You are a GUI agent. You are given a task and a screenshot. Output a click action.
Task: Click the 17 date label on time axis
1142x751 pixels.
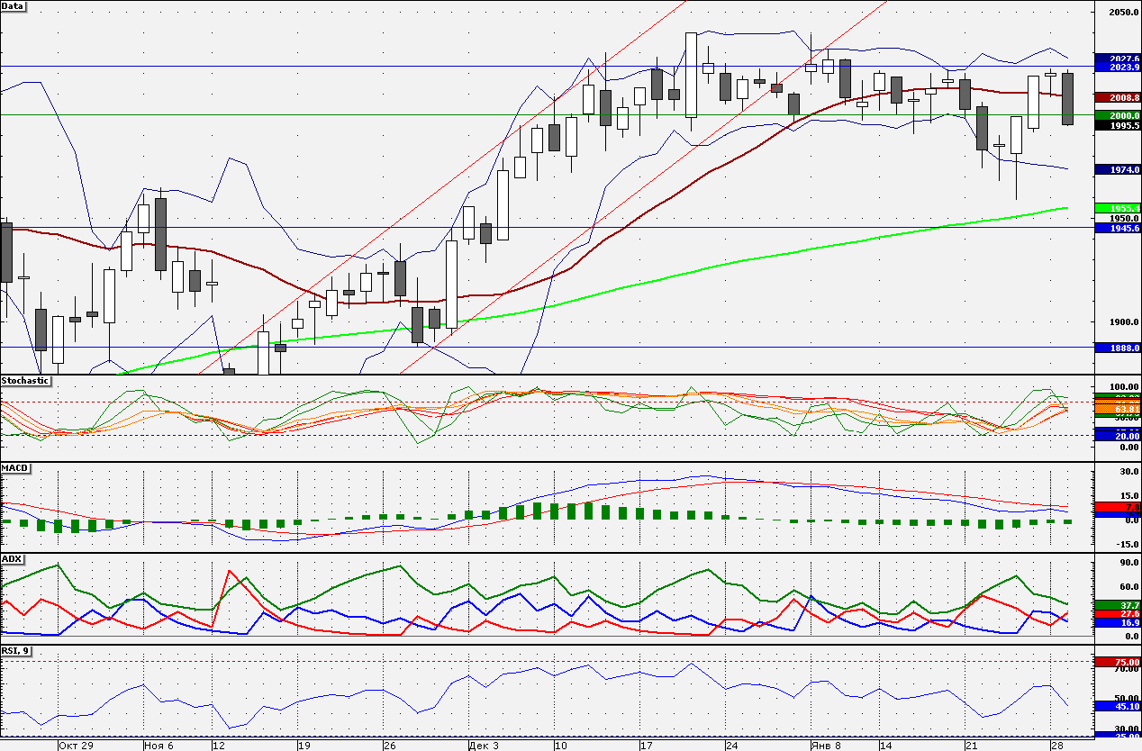(646, 746)
